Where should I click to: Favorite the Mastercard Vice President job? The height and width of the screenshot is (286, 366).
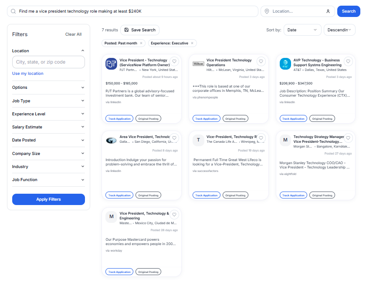(x=174, y=215)
